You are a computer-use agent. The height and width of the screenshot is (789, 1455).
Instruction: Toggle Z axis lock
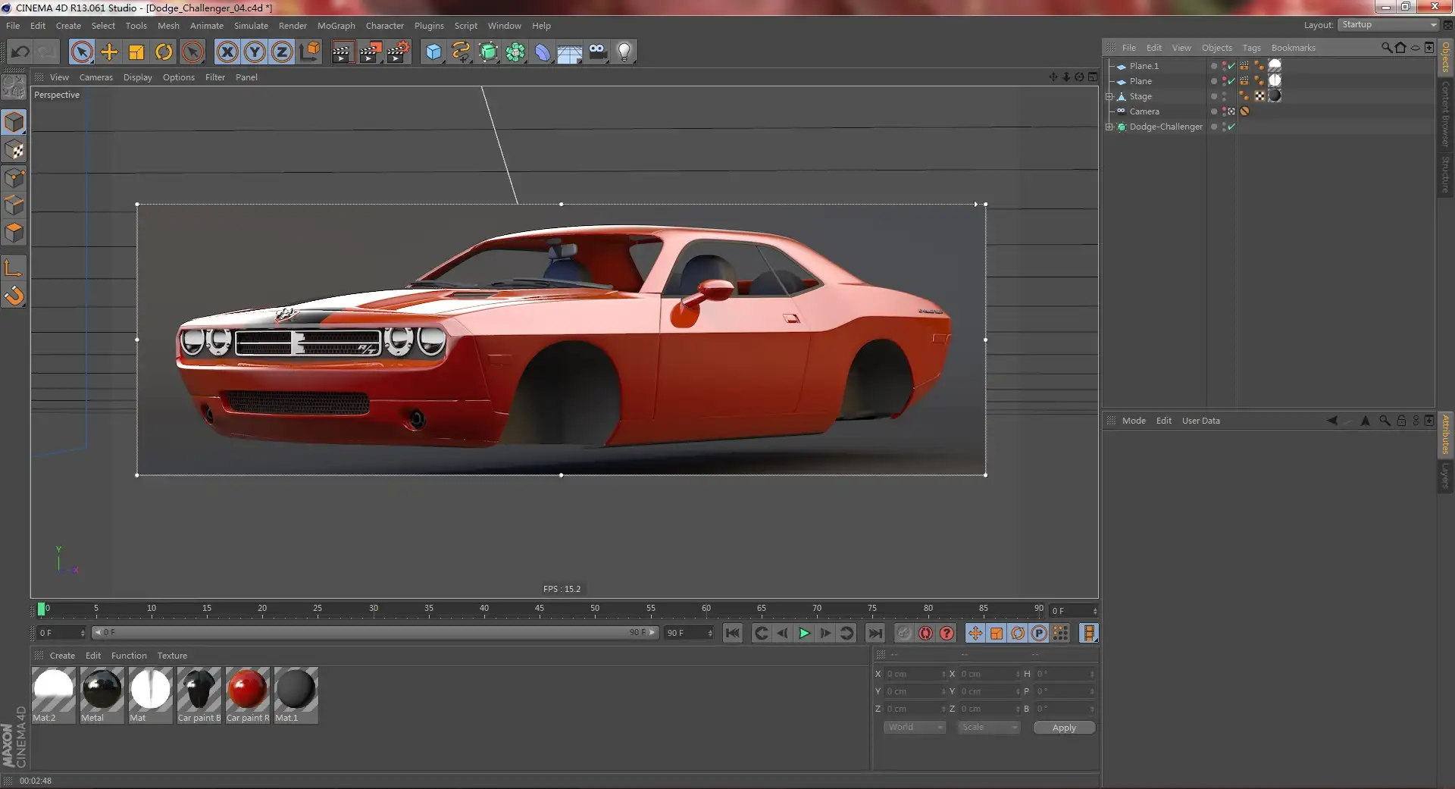[282, 52]
